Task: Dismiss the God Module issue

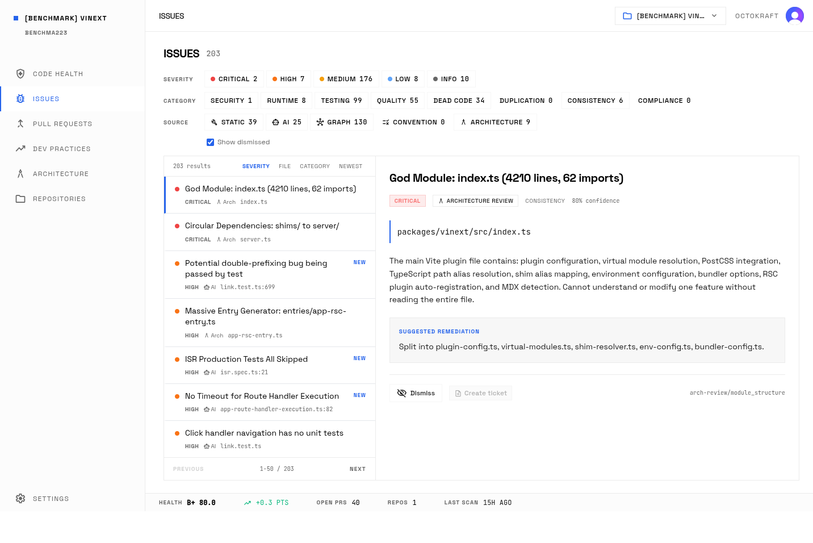Action: click(416, 393)
